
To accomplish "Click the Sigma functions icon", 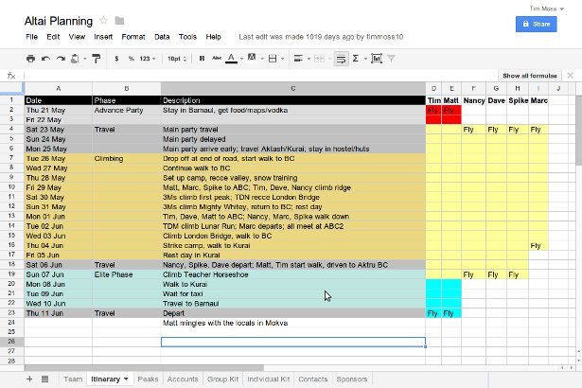I will pos(356,59).
